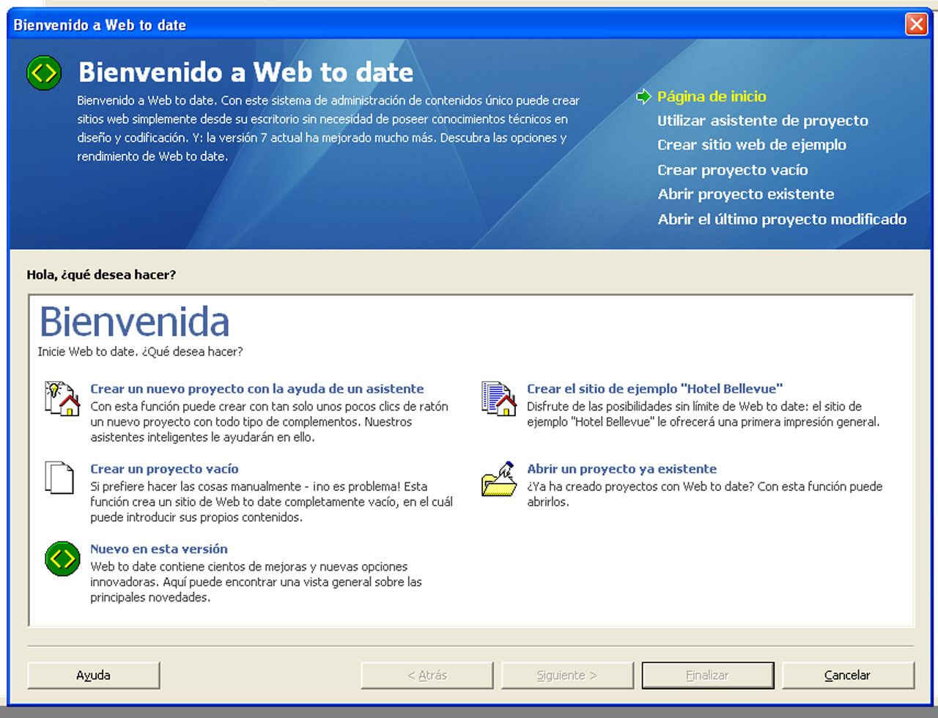This screenshot has height=718, width=938.
Task: Close the Bienvenido a Web to date window
Action: (916, 24)
